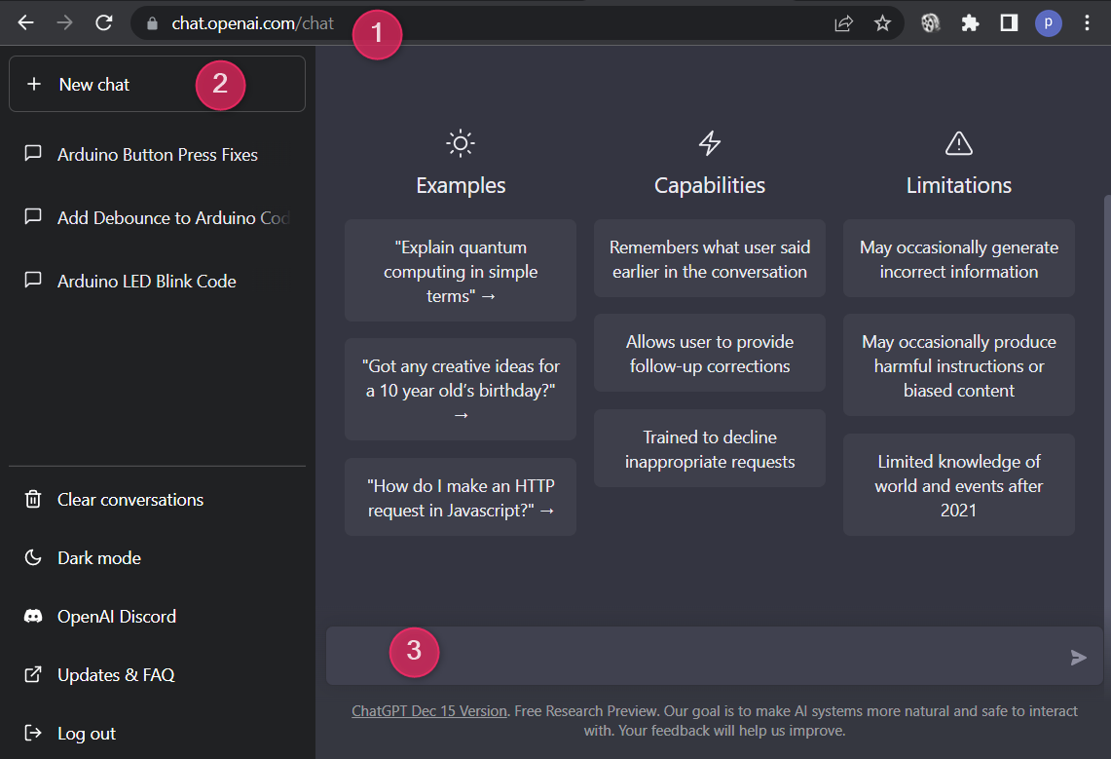
Task: Open the OpenAI Discord link
Action: tap(158, 617)
